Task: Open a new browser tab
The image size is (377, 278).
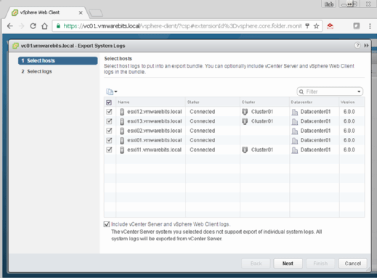Action: tap(96, 13)
